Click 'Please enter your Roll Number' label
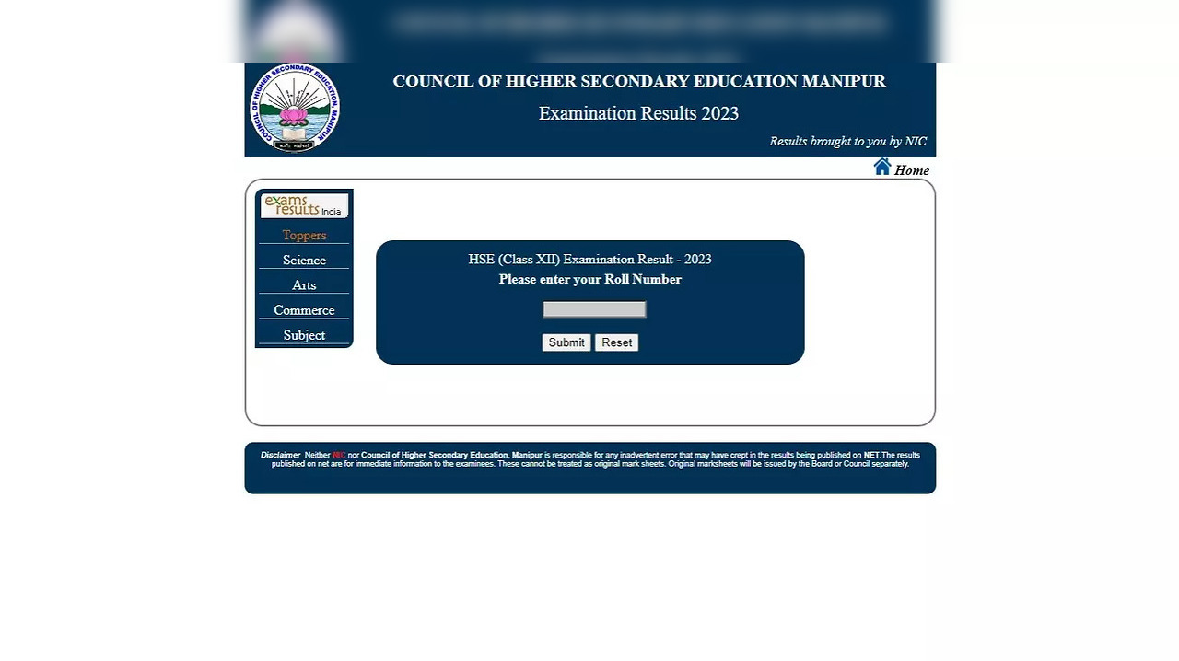 click(590, 279)
